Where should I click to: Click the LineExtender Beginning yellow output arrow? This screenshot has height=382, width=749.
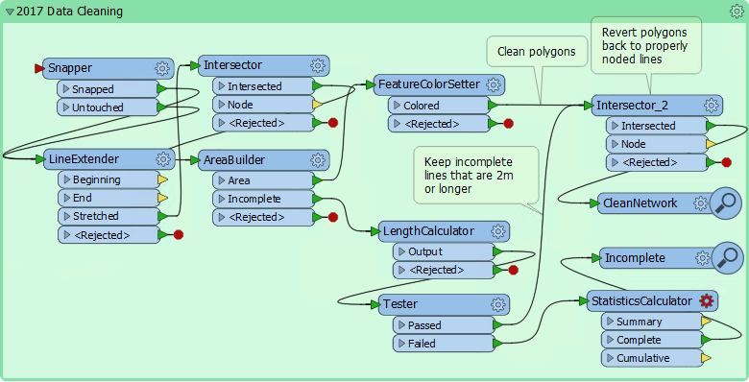[163, 179]
